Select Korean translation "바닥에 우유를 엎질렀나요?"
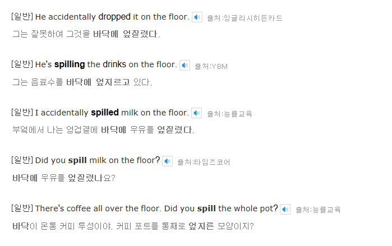The image size is (392, 246). 64,178
